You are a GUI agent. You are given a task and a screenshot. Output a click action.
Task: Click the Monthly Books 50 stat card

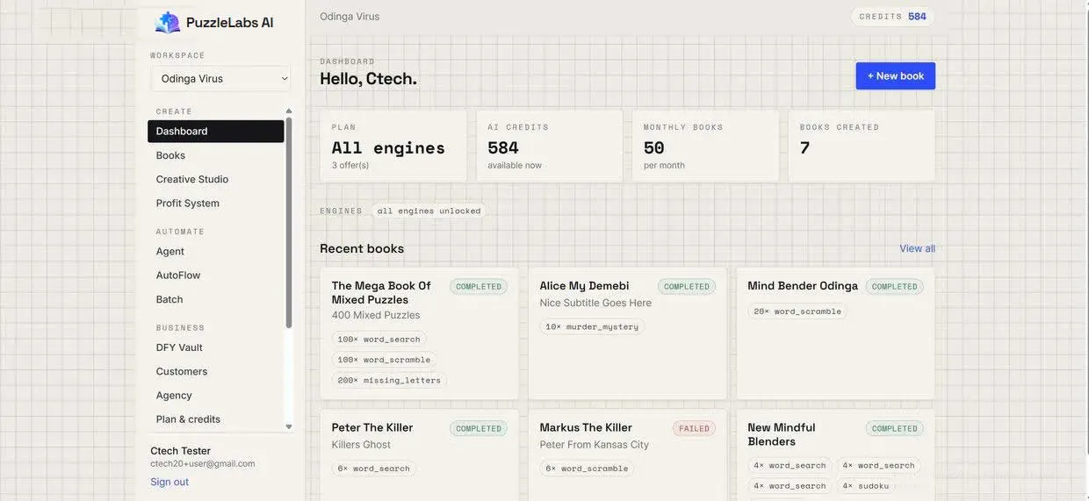pos(705,146)
